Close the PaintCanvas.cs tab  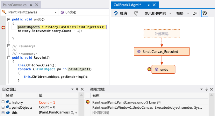pyautogui.click(x=37, y=5)
